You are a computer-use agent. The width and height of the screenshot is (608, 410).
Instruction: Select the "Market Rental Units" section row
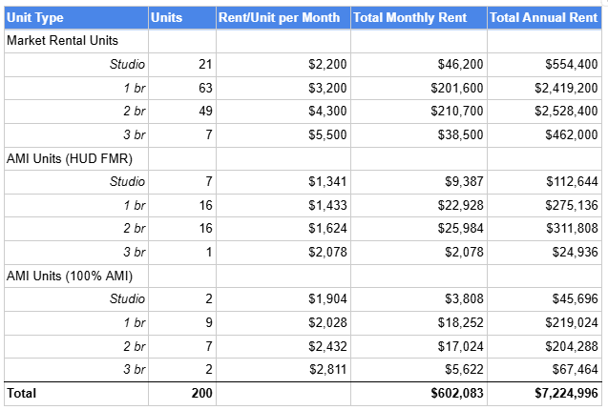(x=303, y=41)
